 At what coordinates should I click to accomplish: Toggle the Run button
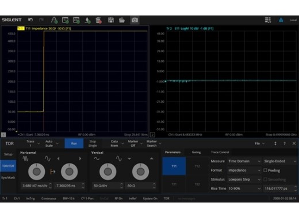click(x=74, y=143)
